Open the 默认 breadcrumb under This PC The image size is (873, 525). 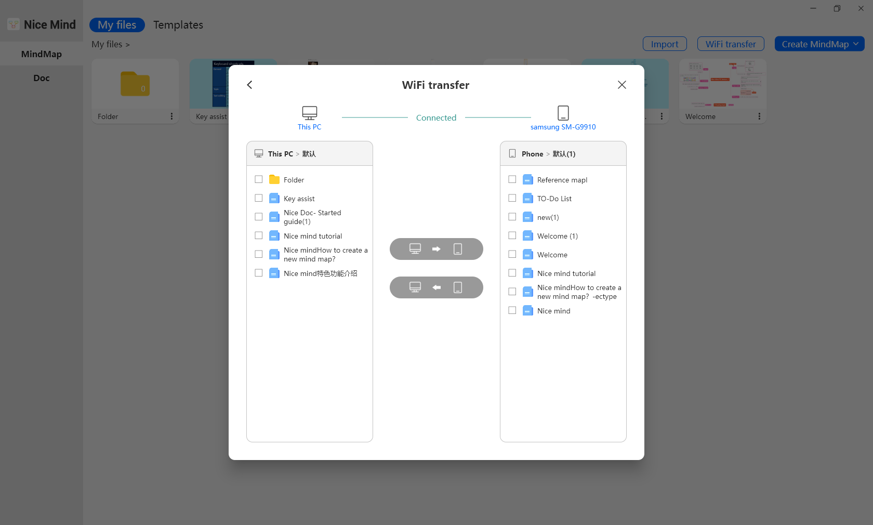308,154
